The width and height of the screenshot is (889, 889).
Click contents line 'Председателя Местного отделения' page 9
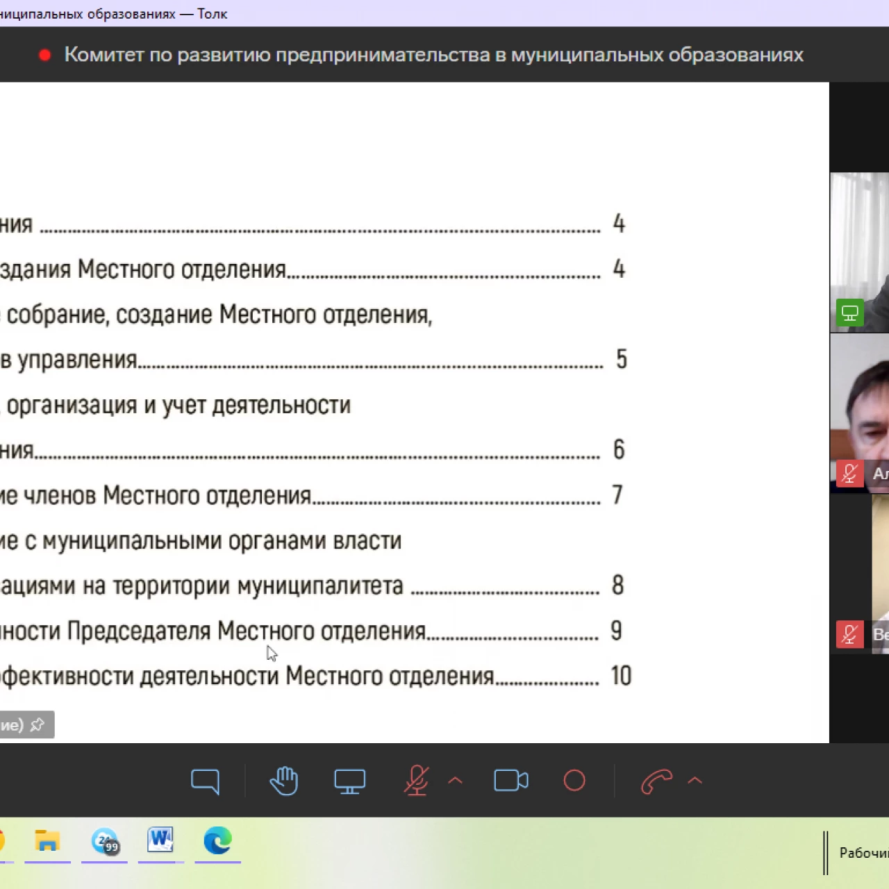click(311, 631)
